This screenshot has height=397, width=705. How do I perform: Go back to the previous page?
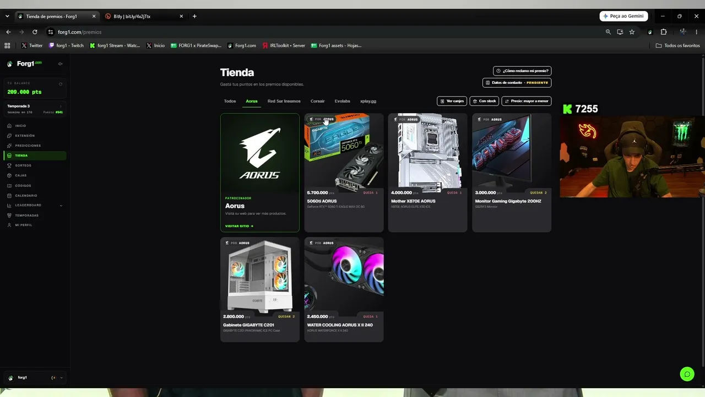(8, 32)
